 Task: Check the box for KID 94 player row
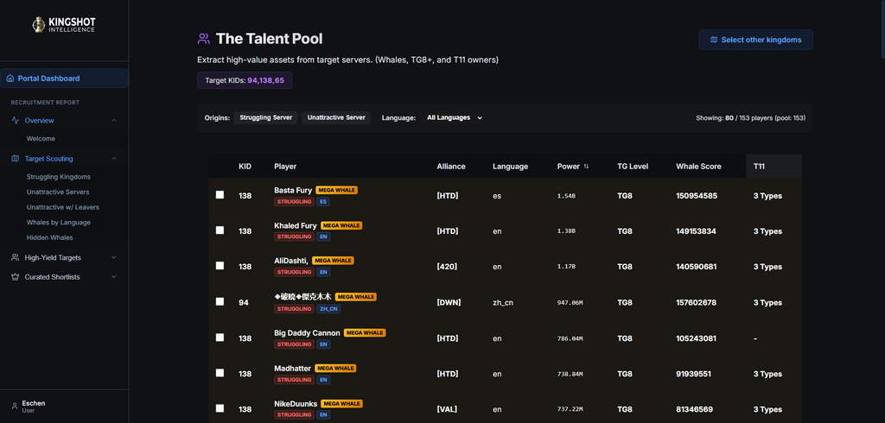pos(220,302)
